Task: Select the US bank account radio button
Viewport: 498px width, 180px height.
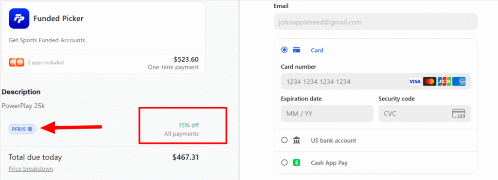Action: tap(284, 140)
